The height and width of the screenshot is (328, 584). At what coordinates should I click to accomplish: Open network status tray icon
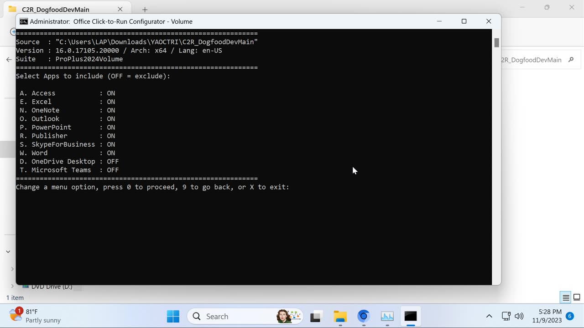click(x=506, y=316)
